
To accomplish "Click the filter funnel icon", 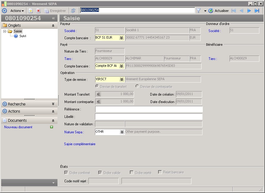I will point(199,11).
